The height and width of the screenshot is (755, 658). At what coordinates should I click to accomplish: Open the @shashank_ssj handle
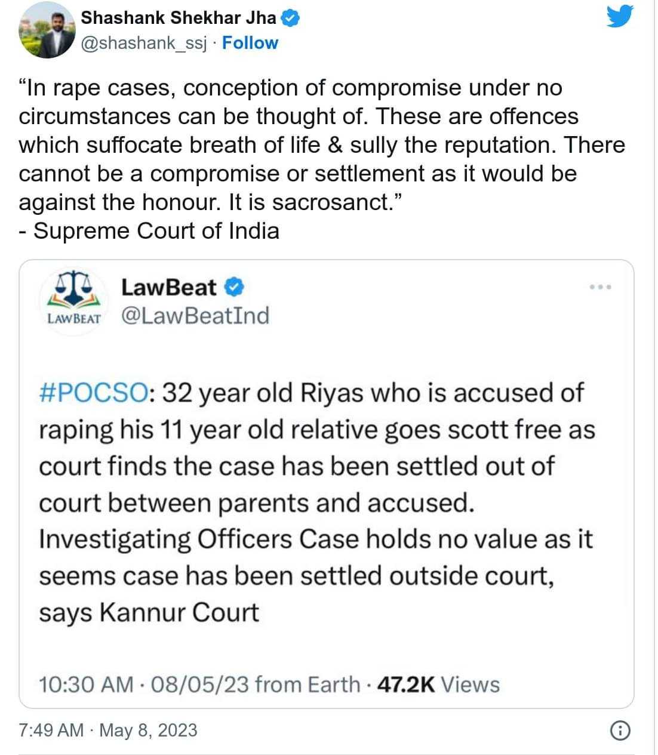(x=143, y=43)
